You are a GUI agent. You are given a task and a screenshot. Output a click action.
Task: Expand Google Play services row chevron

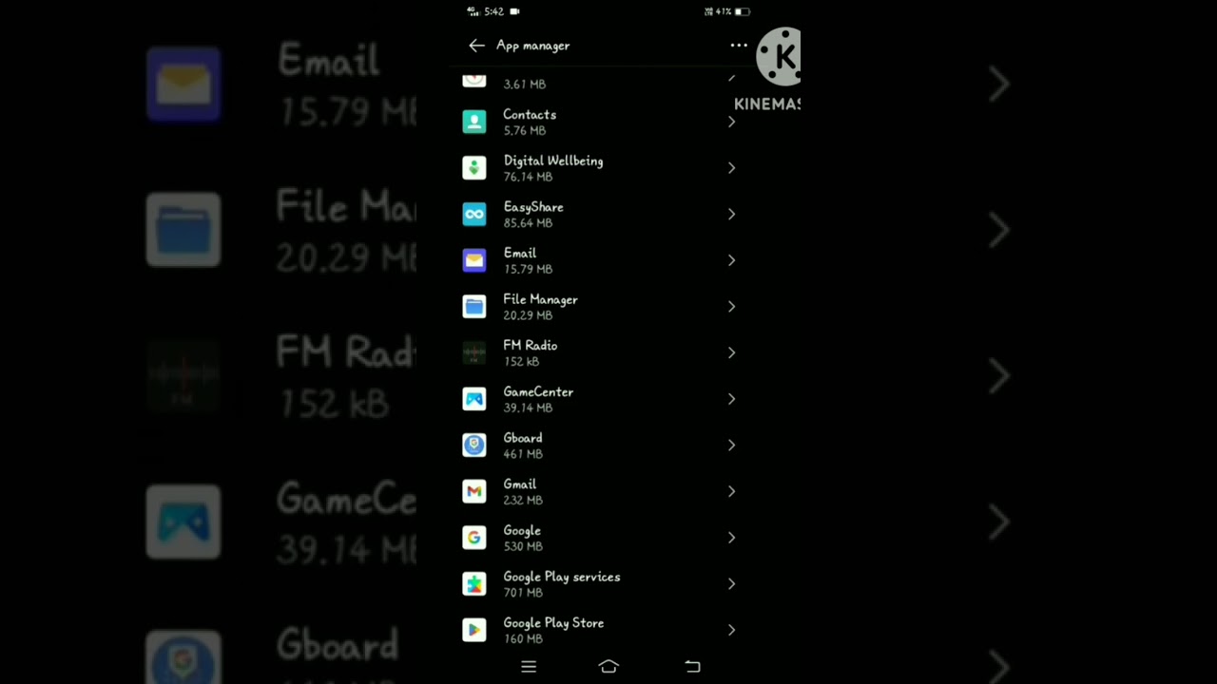pyautogui.click(x=731, y=584)
